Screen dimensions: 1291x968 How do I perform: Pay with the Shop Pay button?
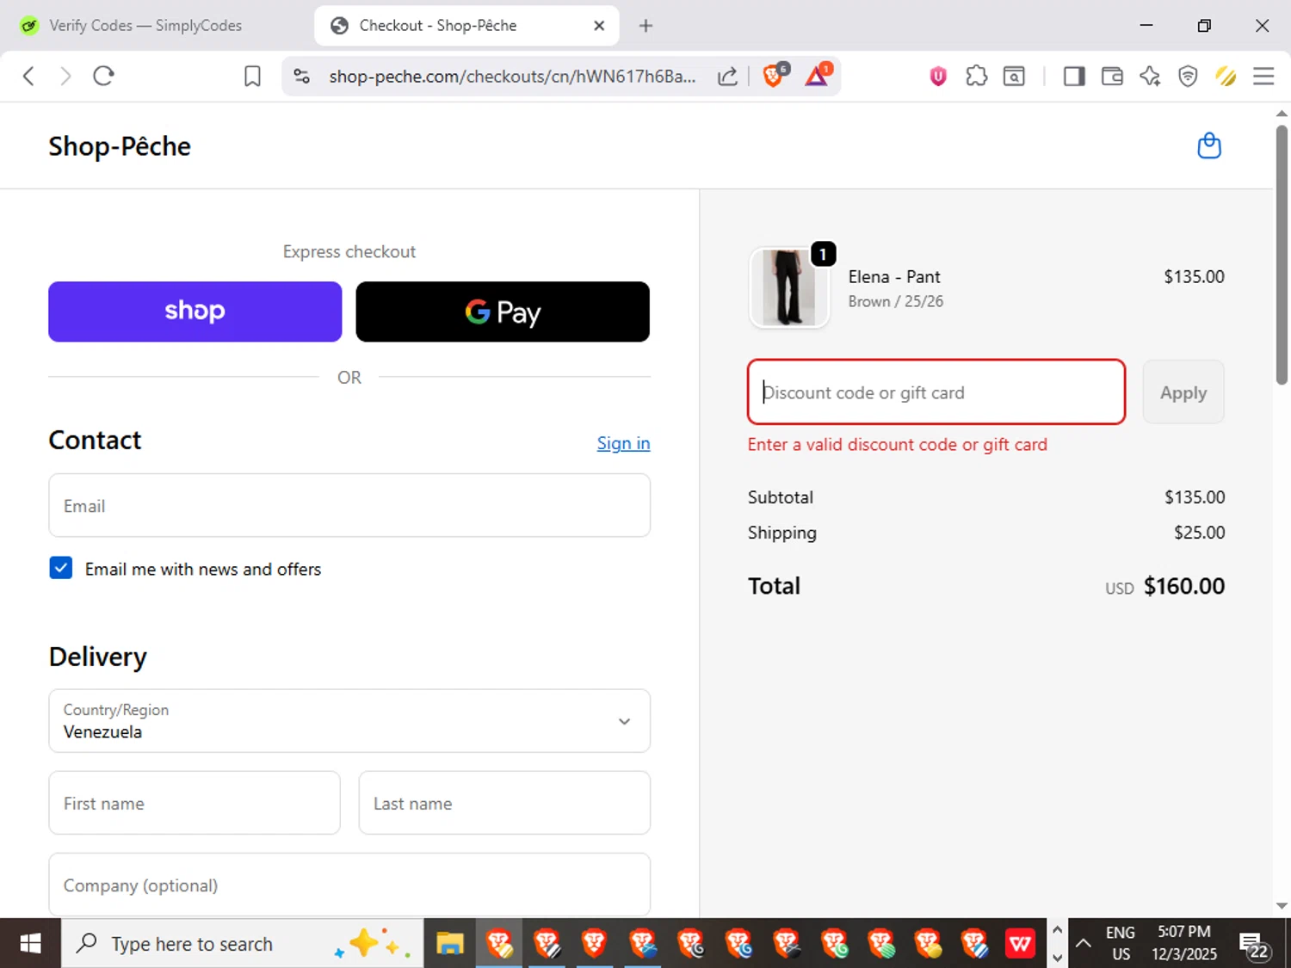pyautogui.click(x=195, y=311)
